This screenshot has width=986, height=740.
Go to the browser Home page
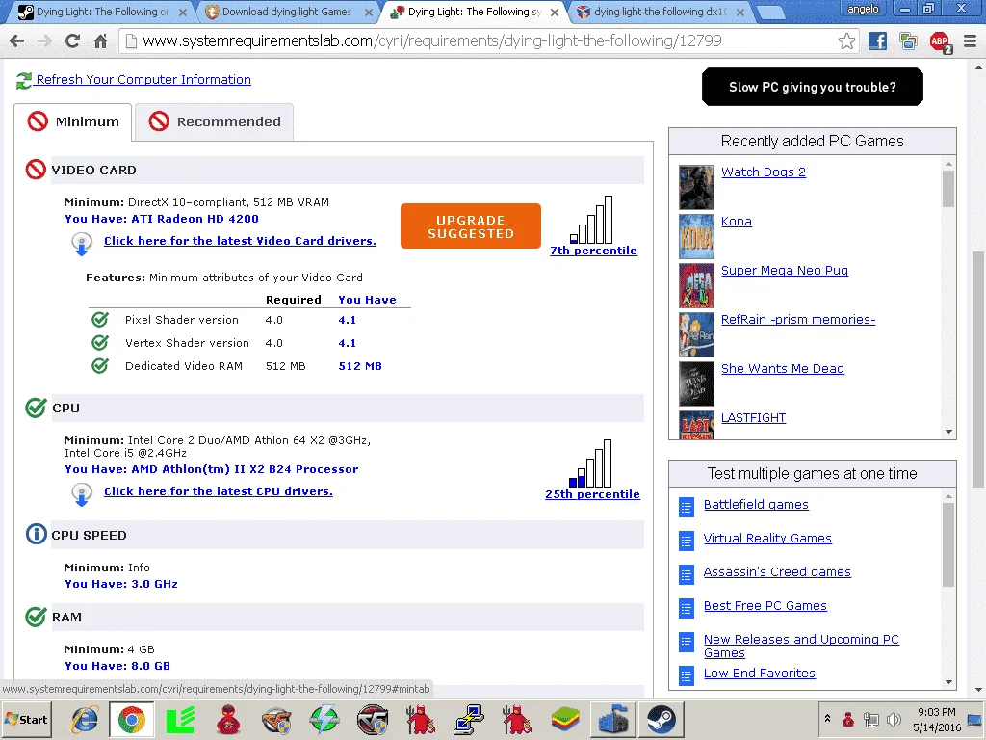tap(100, 41)
